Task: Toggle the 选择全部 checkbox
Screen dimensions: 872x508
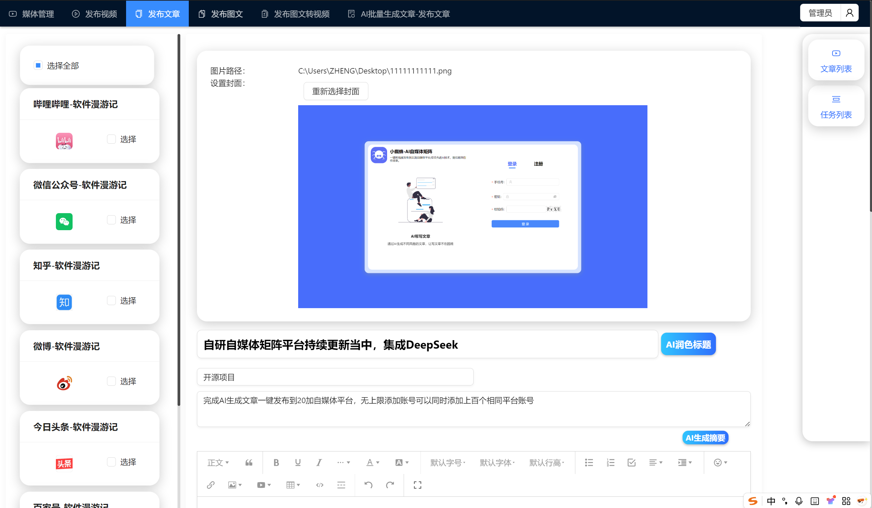Action: coord(38,65)
